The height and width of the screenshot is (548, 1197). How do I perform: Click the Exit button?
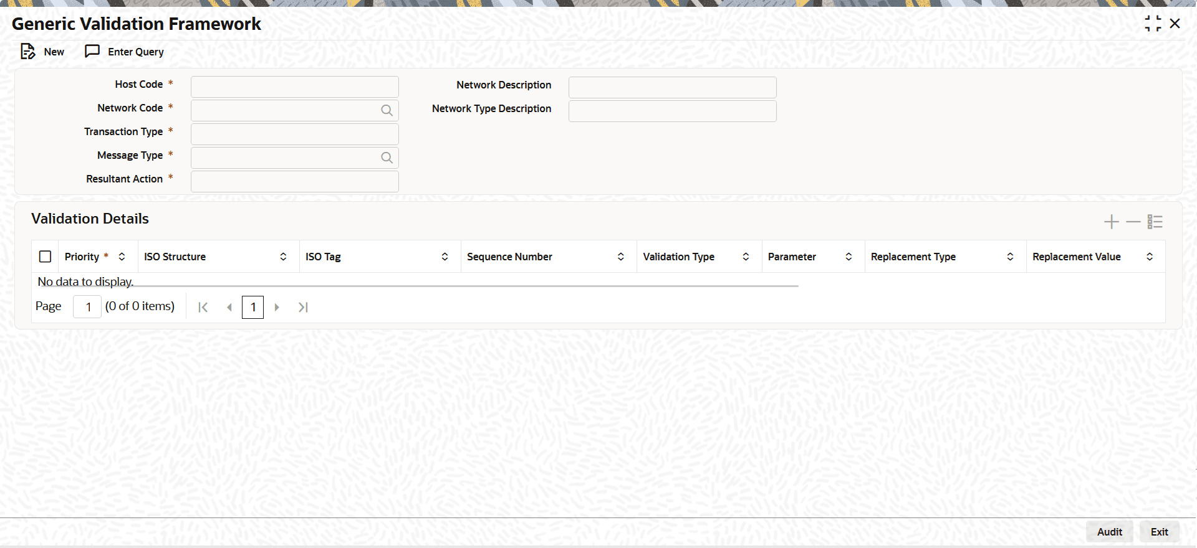click(1160, 532)
